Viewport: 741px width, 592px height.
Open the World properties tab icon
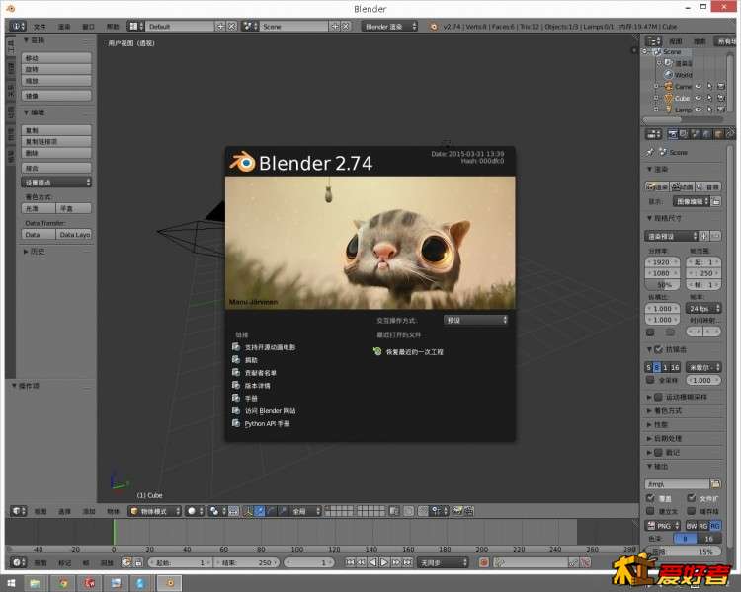706,134
